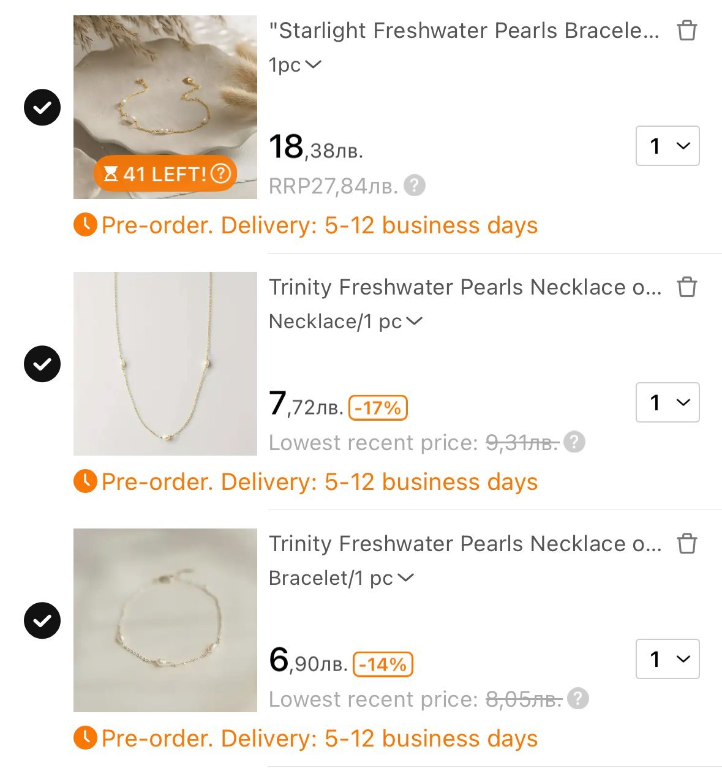Toggle checkbox for the Bracelet/1 pc item

(x=42, y=621)
